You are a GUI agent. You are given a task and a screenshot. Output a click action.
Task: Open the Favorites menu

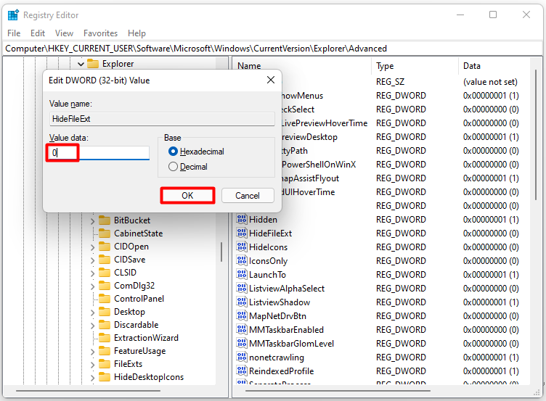point(100,33)
